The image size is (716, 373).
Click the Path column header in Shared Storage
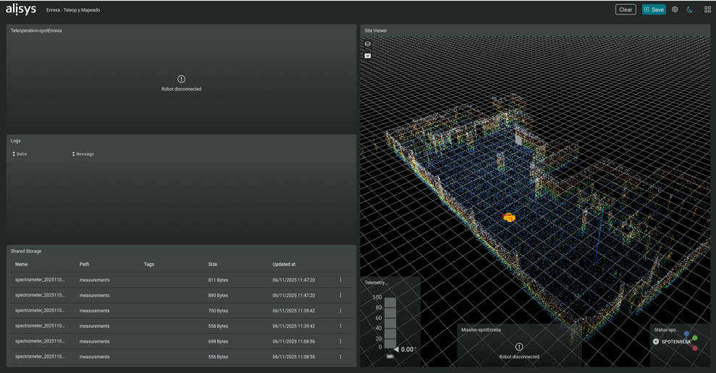[85, 265]
